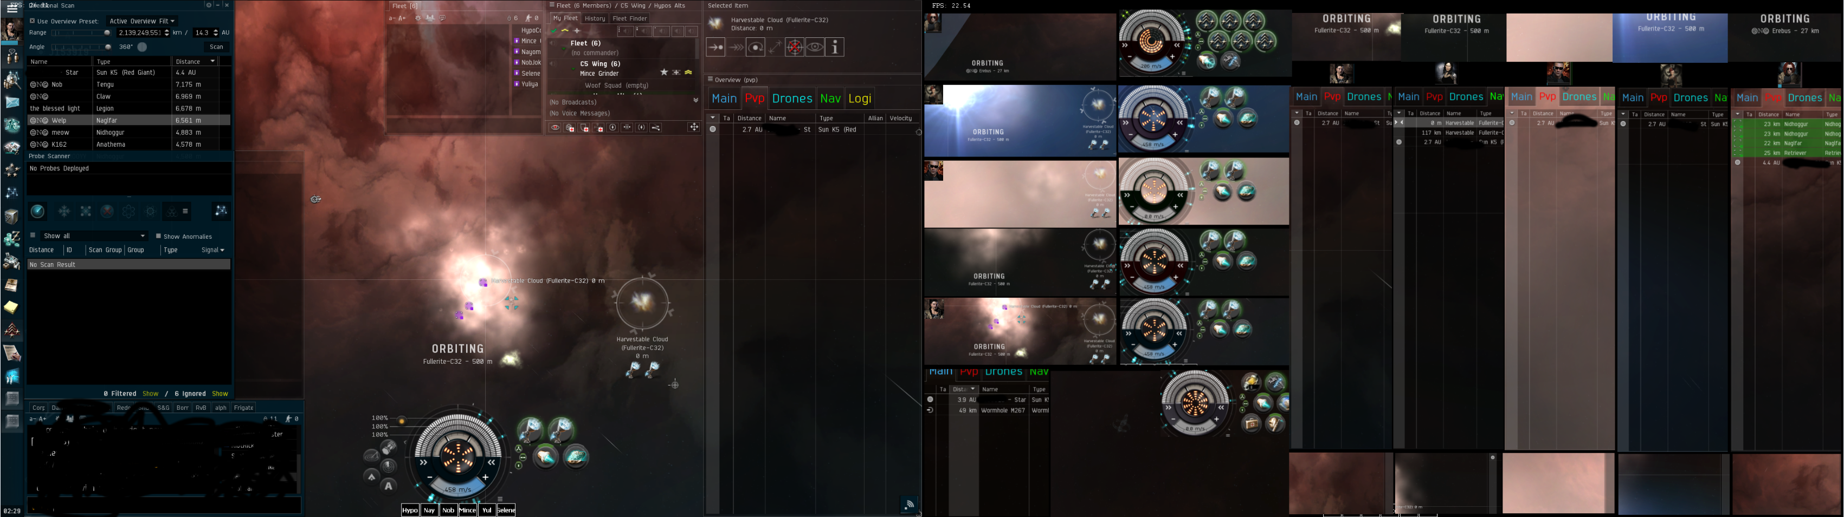
Task: Open the Fleet Finder tab
Action: pos(630,18)
